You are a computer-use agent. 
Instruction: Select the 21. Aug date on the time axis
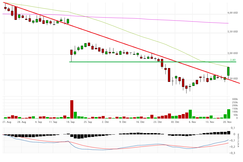(7, 122)
